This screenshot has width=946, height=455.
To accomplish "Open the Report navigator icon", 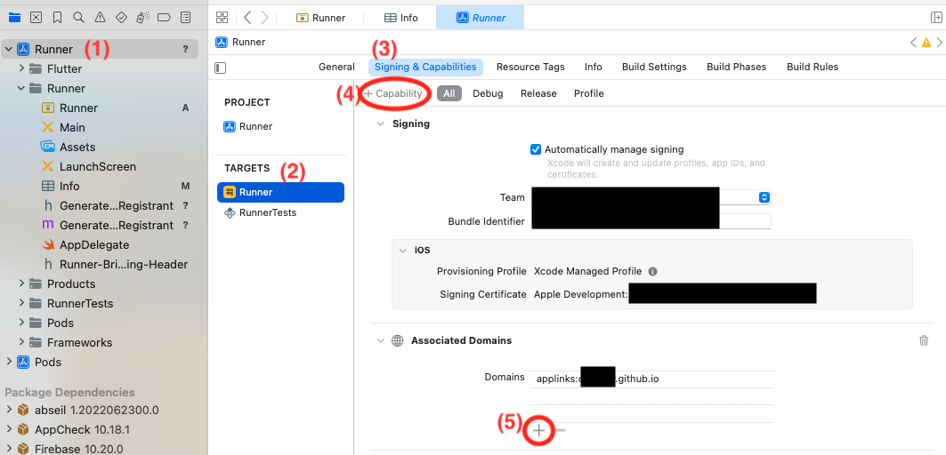I will coord(186,18).
